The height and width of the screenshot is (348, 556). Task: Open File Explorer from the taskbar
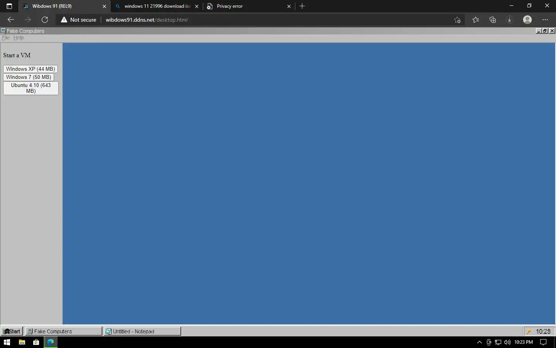pyautogui.click(x=22, y=342)
